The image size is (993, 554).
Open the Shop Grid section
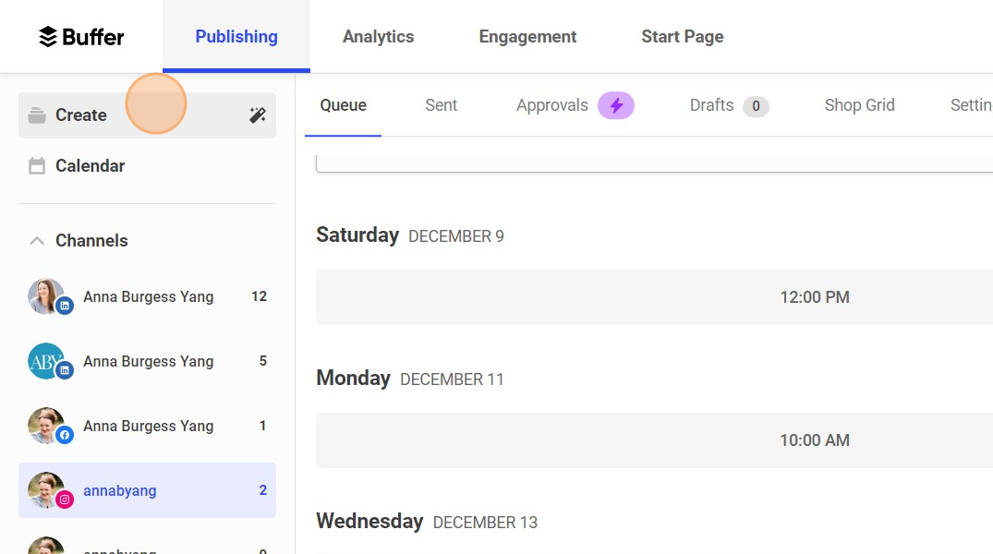pyautogui.click(x=859, y=105)
